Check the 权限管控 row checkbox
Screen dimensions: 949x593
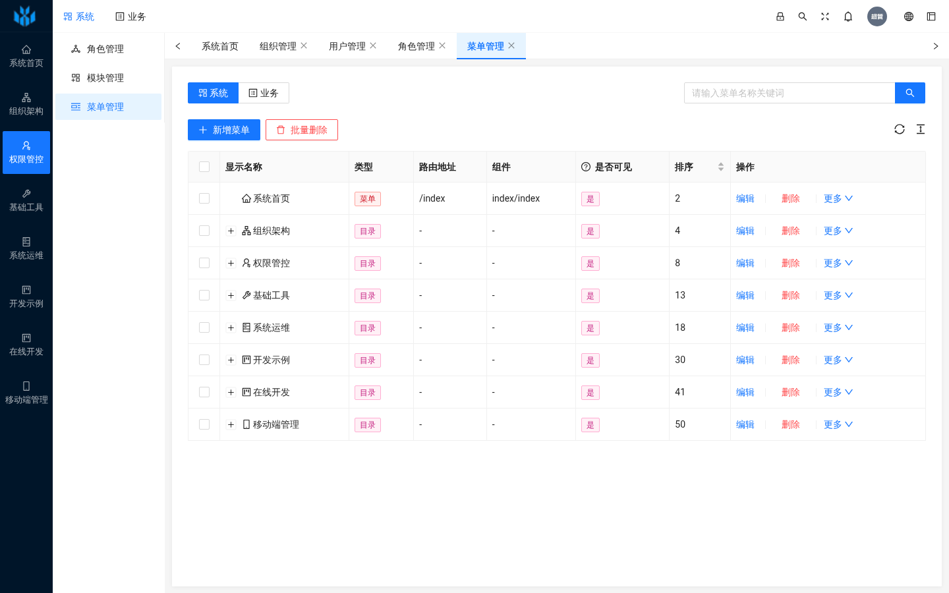204,263
